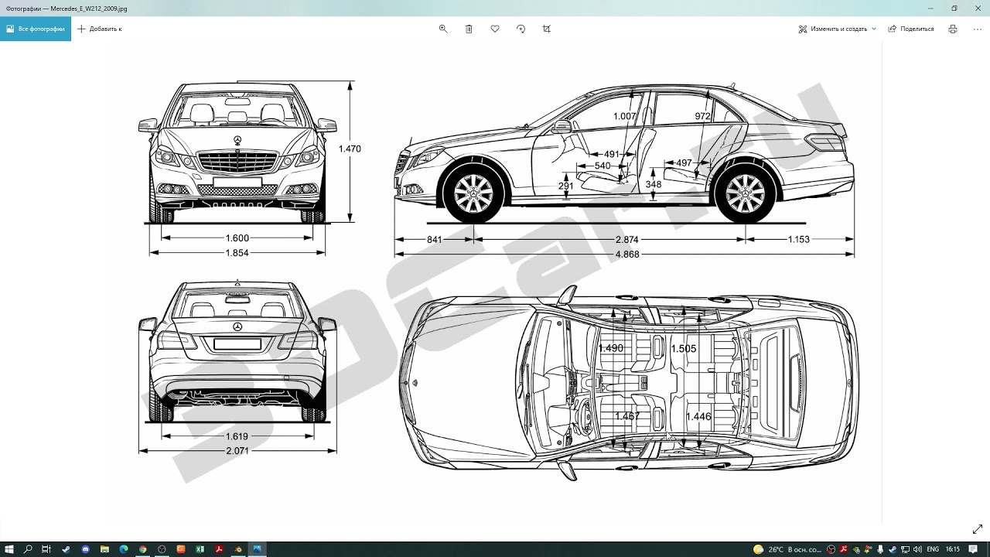Screen dimensions: 990x557
Task: Open Excel from the taskbar
Action: click(x=200, y=549)
